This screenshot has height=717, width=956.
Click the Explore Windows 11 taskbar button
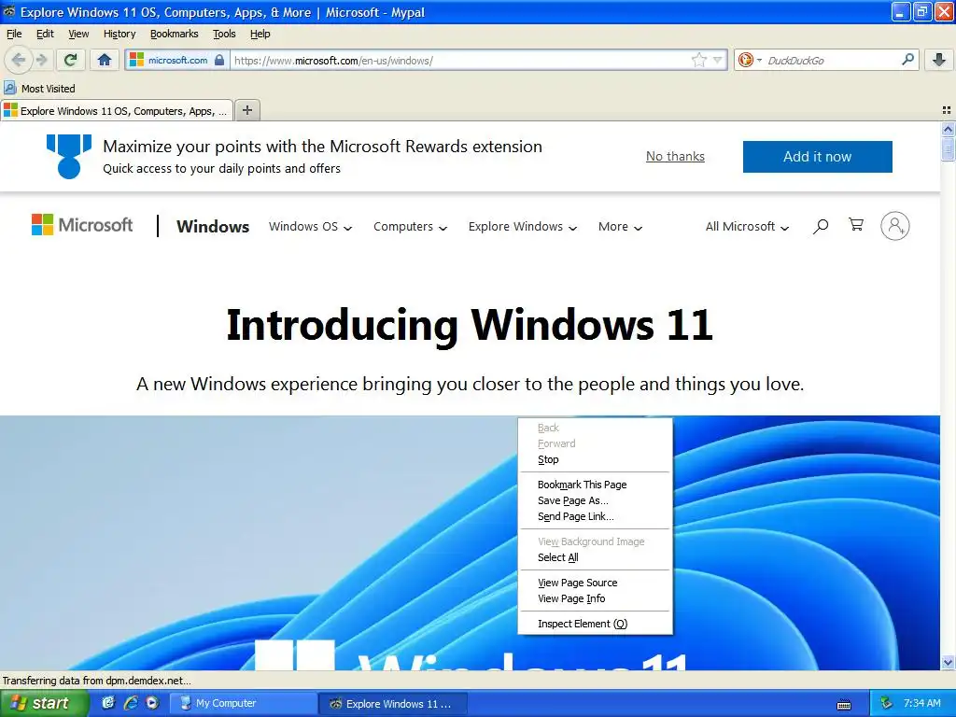tap(393, 703)
